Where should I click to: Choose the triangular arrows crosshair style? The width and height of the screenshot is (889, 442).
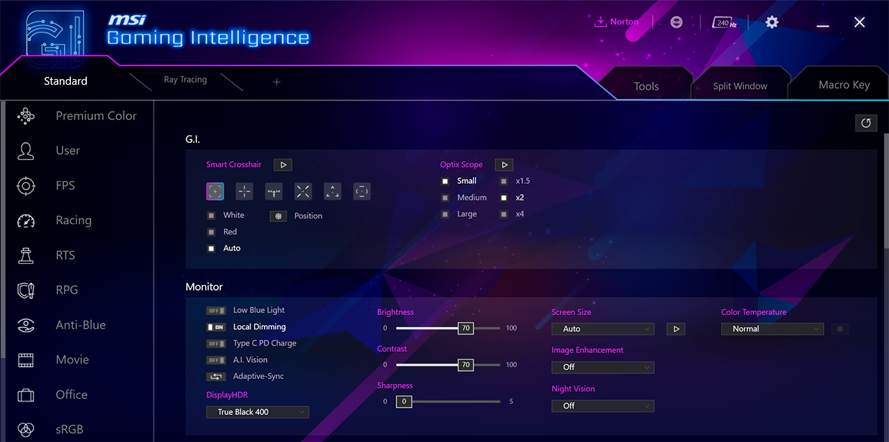pos(333,192)
